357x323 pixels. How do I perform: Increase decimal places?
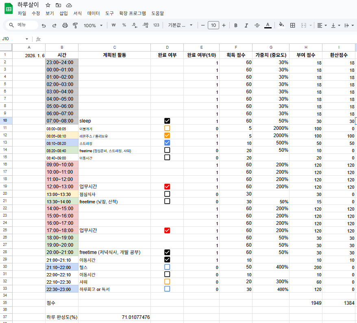(146, 25)
